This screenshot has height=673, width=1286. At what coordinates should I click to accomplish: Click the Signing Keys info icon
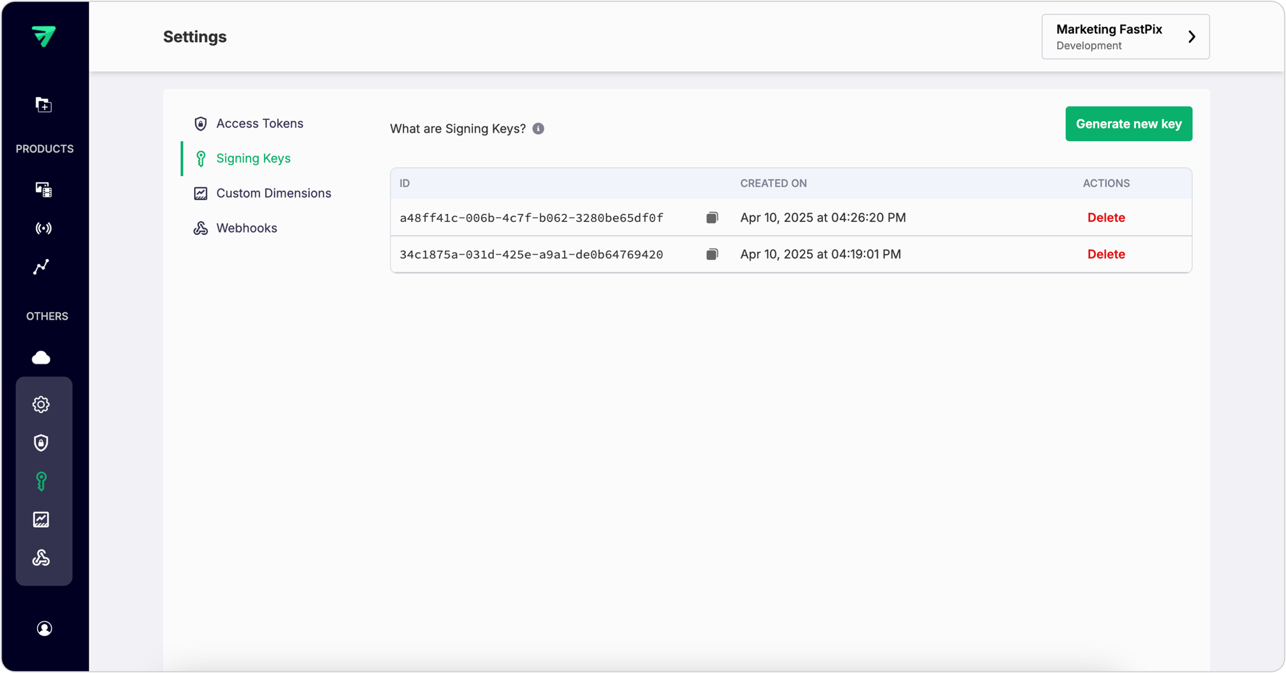click(x=539, y=129)
